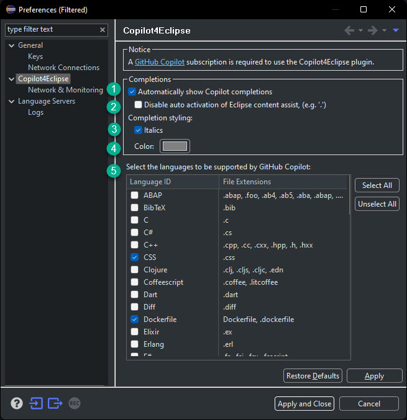Clear the filter text with the X icon

[103, 30]
